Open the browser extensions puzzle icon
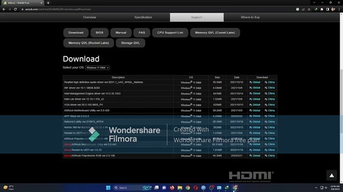Image resolution: width=343 pixels, height=192 pixels. click(322, 10)
